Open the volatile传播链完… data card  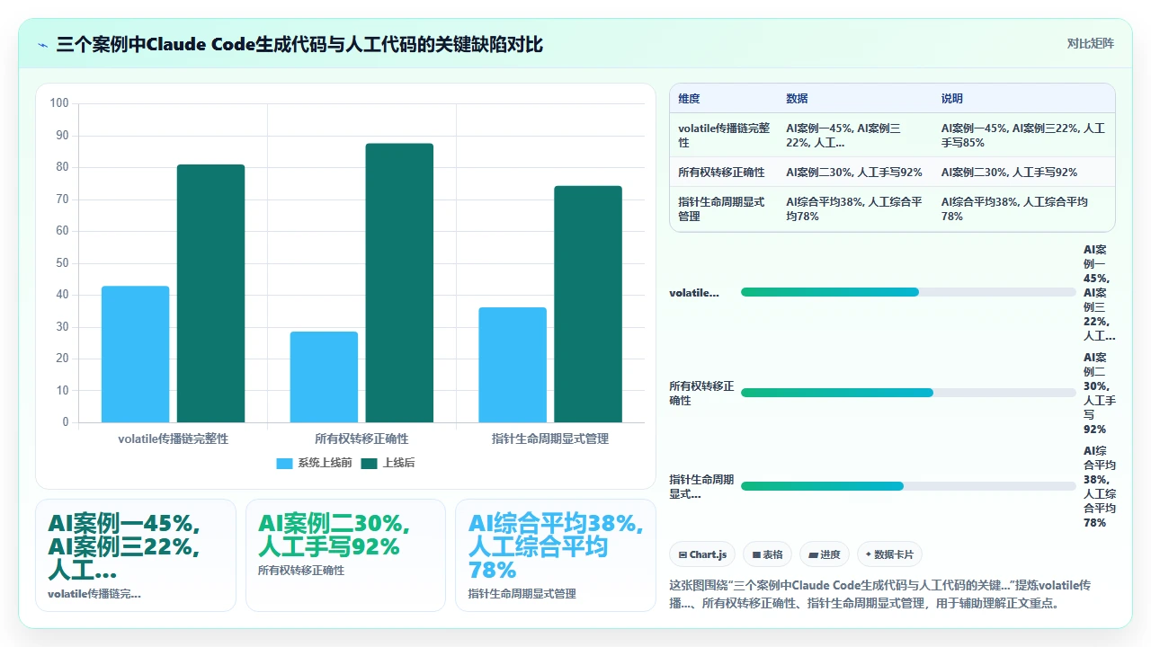click(135, 555)
